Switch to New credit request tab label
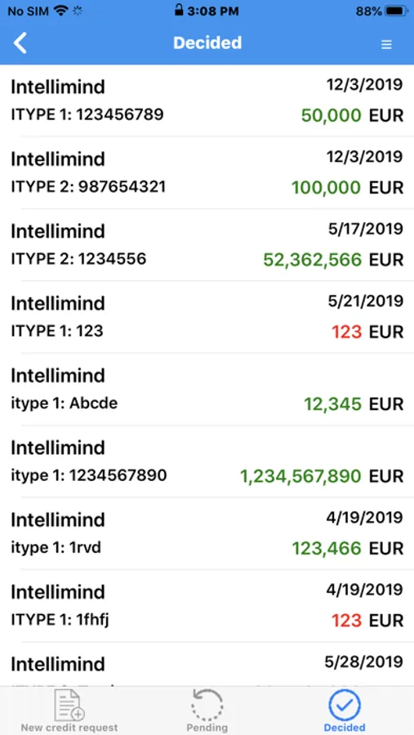Screen dimensions: 414x735 69,728
